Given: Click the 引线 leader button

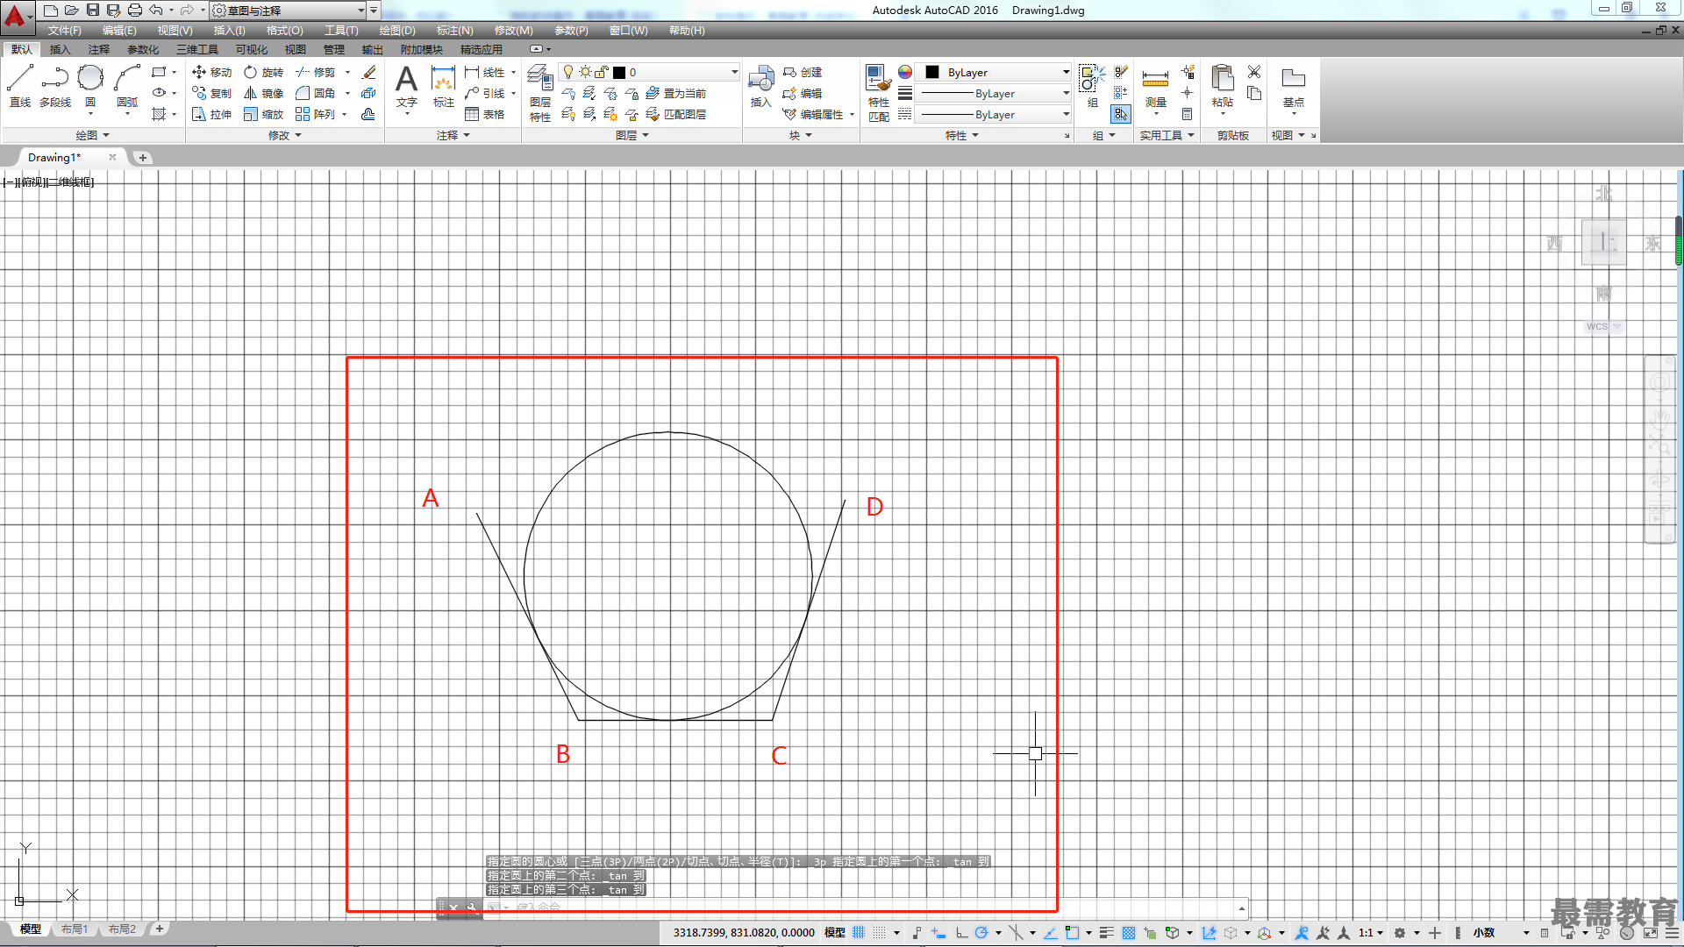Looking at the screenshot, I should point(485,93).
